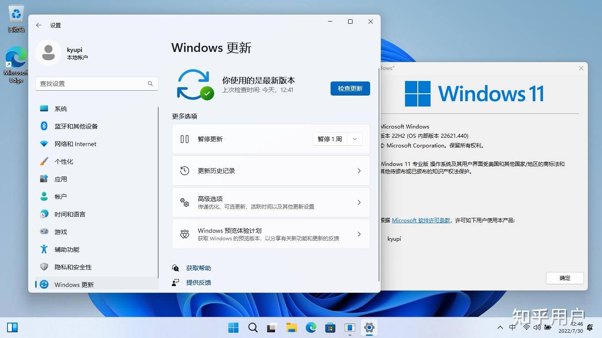This screenshot has width=602, height=338.
Task: Open Search from the taskbar
Action: pyautogui.click(x=252, y=327)
